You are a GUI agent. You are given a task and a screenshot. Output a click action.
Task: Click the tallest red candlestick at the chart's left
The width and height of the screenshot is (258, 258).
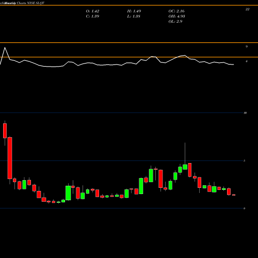[10, 158]
